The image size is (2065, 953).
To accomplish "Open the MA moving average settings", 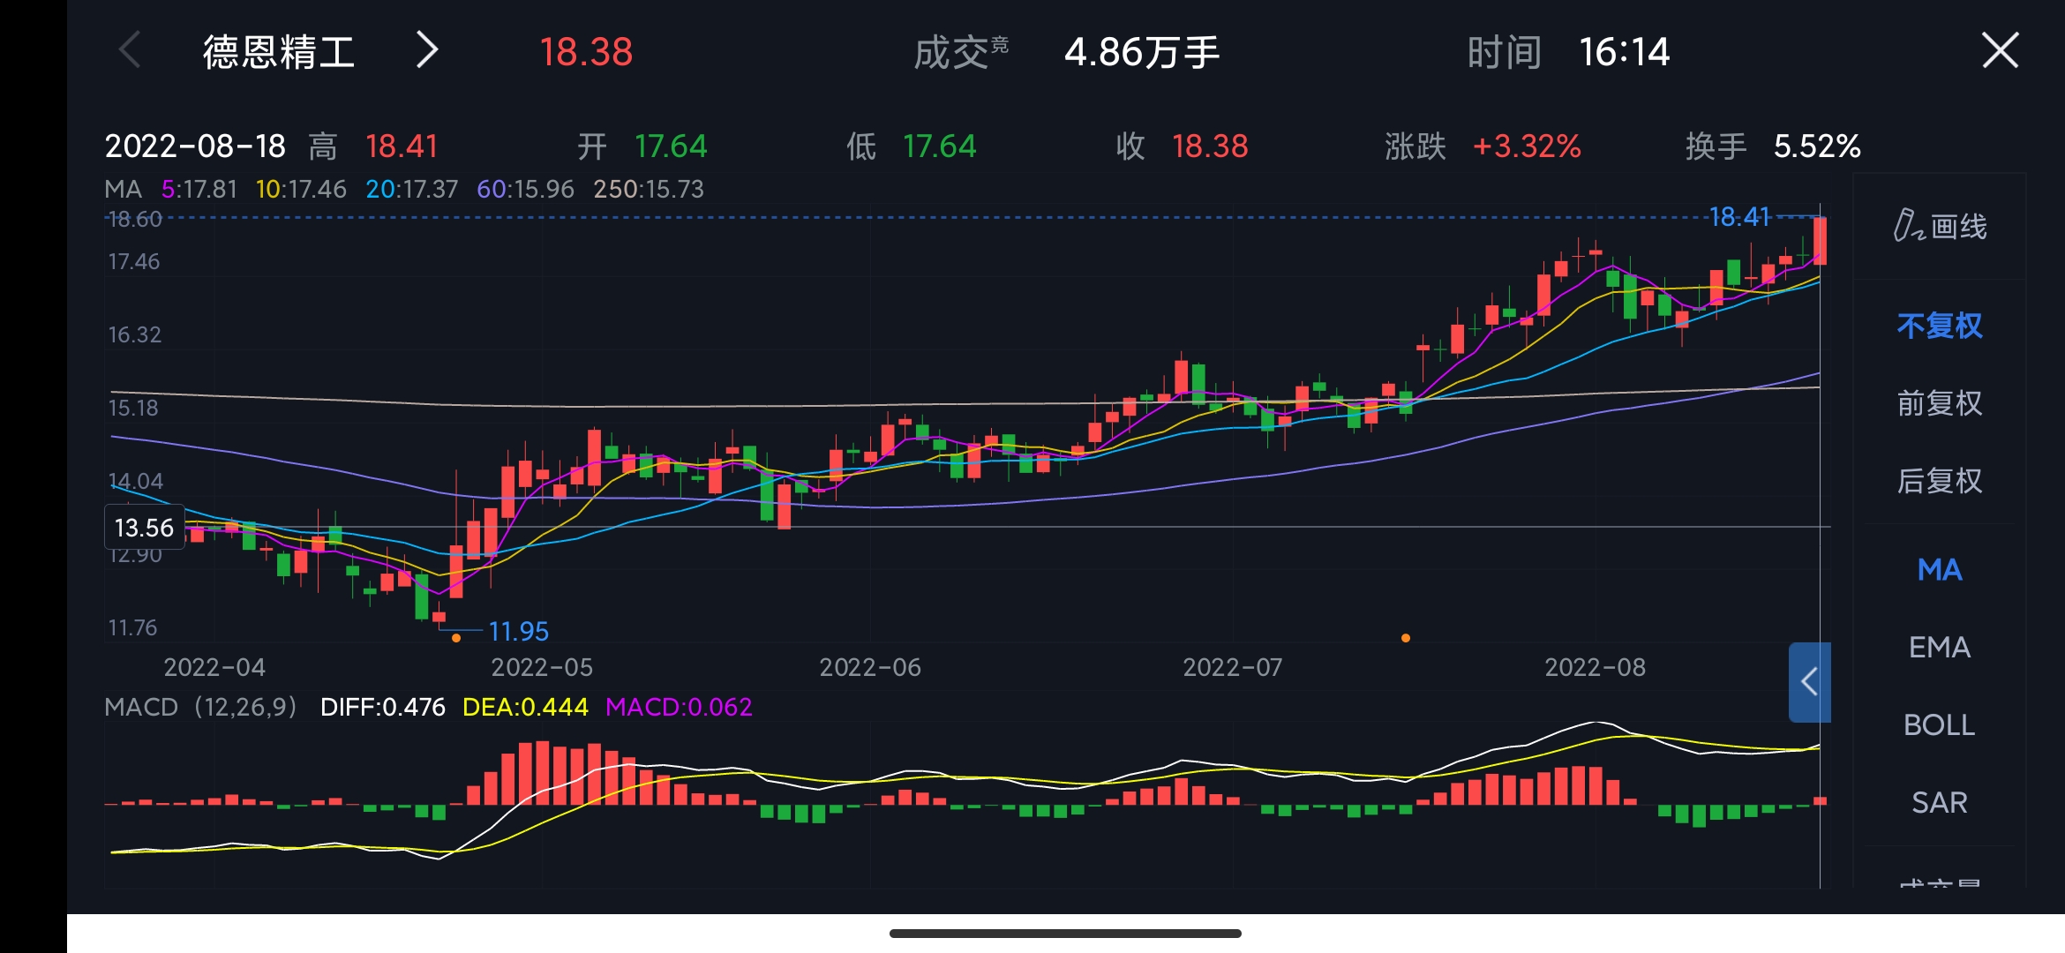I will (x=1938, y=569).
